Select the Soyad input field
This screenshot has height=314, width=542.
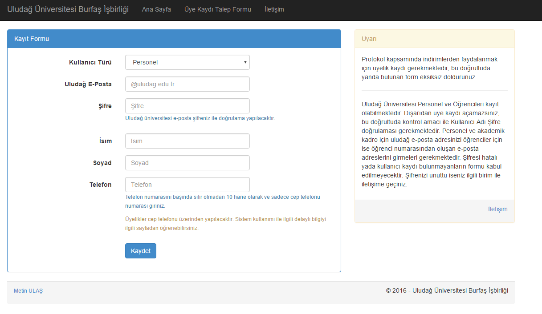(187, 163)
